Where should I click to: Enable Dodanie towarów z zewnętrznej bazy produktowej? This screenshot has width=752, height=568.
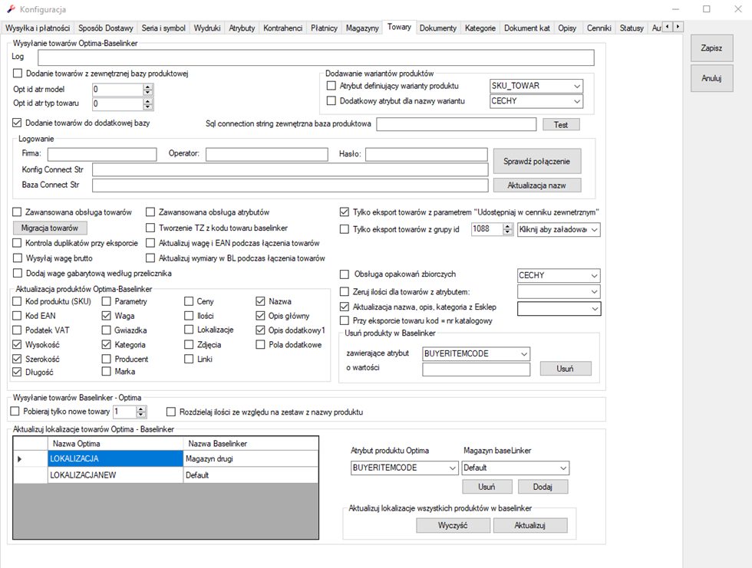[x=18, y=74]
